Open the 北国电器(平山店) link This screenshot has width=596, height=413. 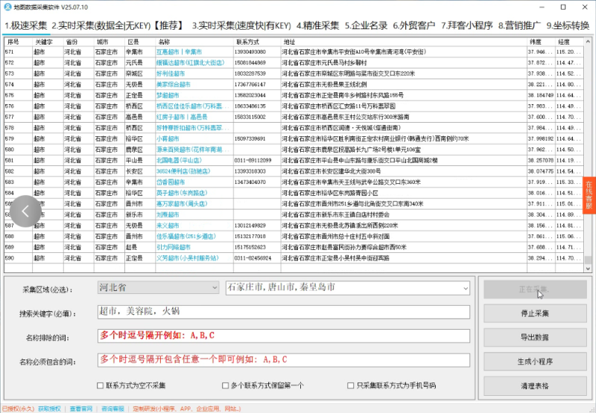pyautogui.click(x=179, y=161)
